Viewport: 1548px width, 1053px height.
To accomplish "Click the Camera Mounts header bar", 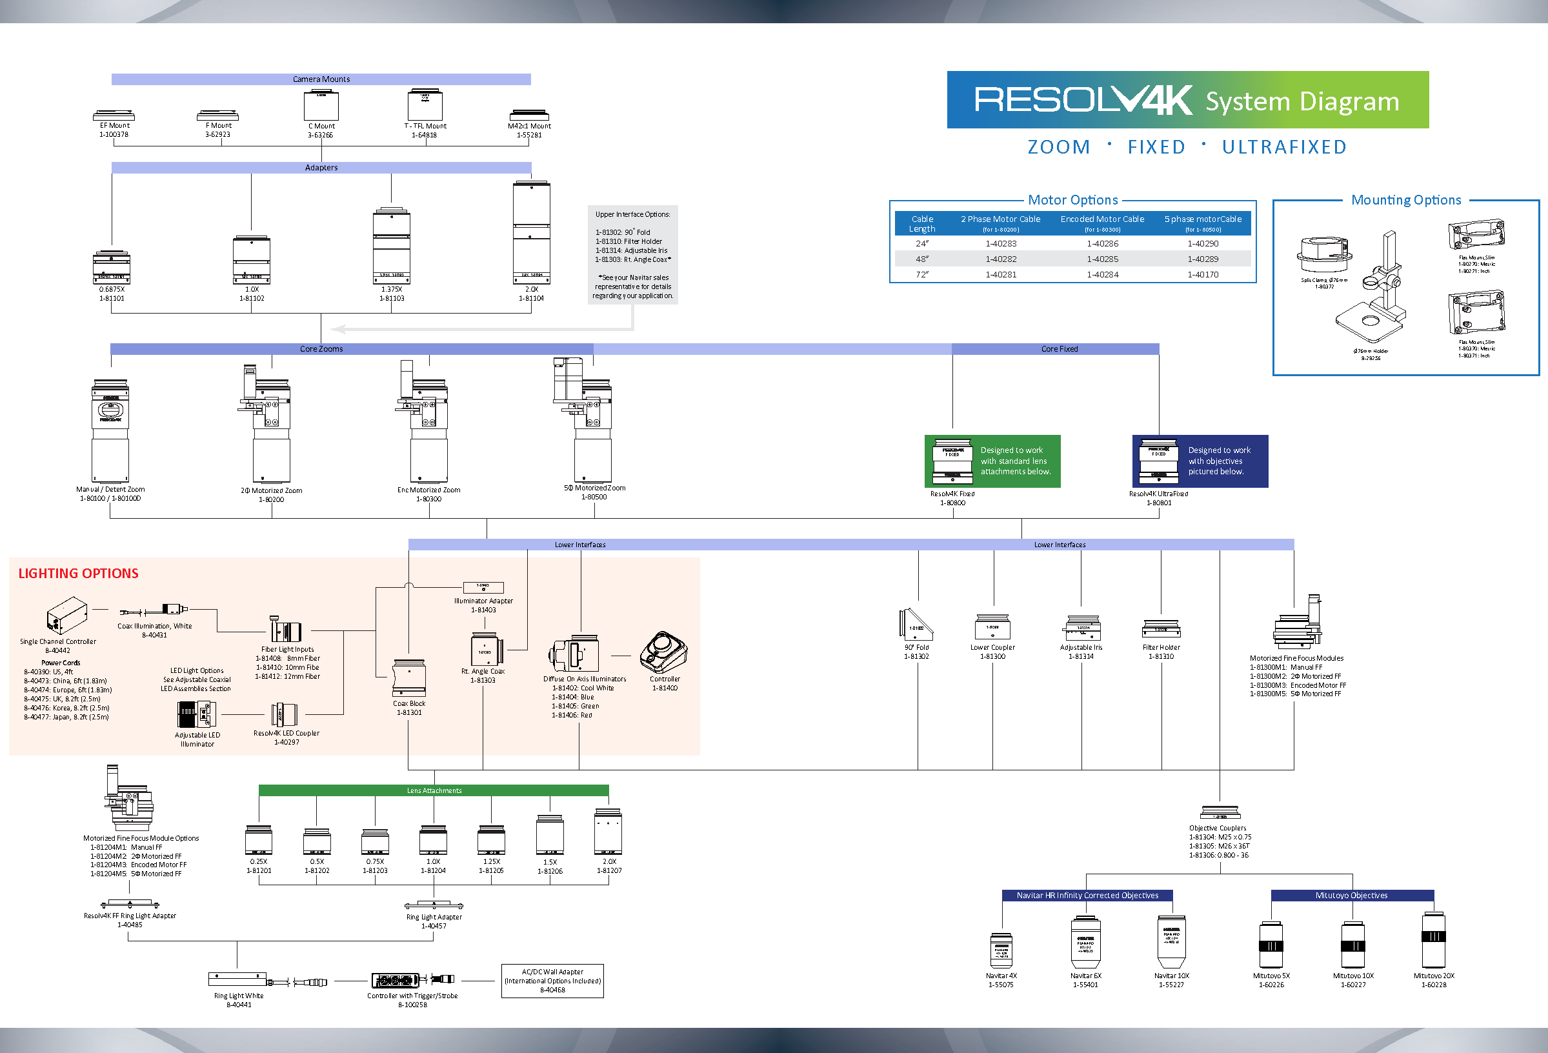I will [x=321, y=79].
